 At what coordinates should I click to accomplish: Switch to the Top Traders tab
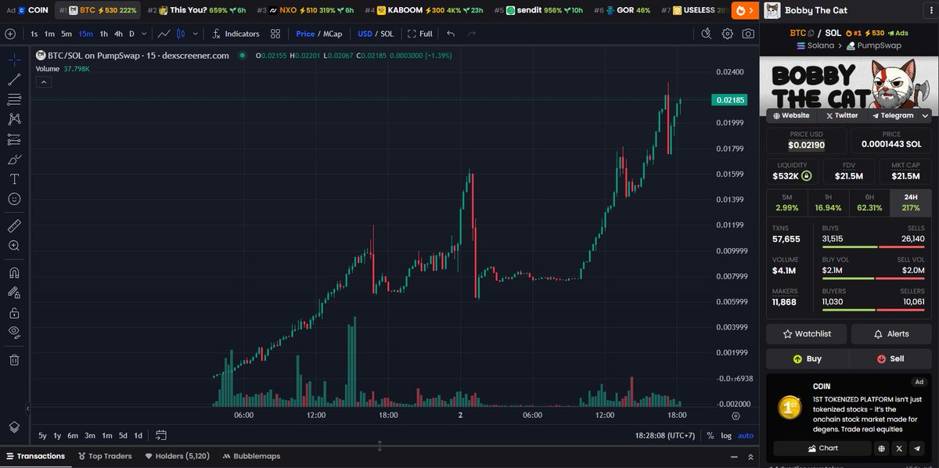click(x=105, y=455)
